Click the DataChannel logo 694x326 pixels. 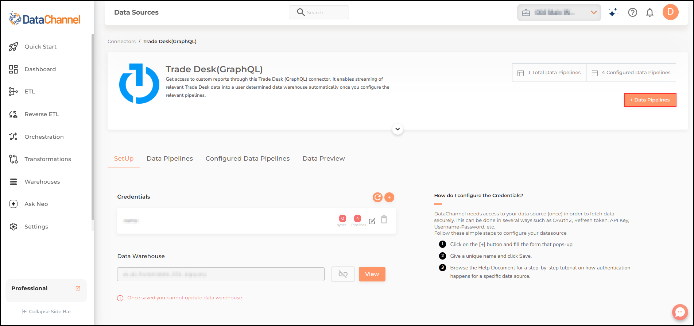45,19
